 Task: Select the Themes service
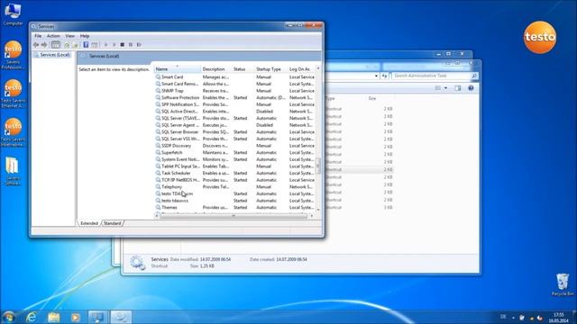234,208
